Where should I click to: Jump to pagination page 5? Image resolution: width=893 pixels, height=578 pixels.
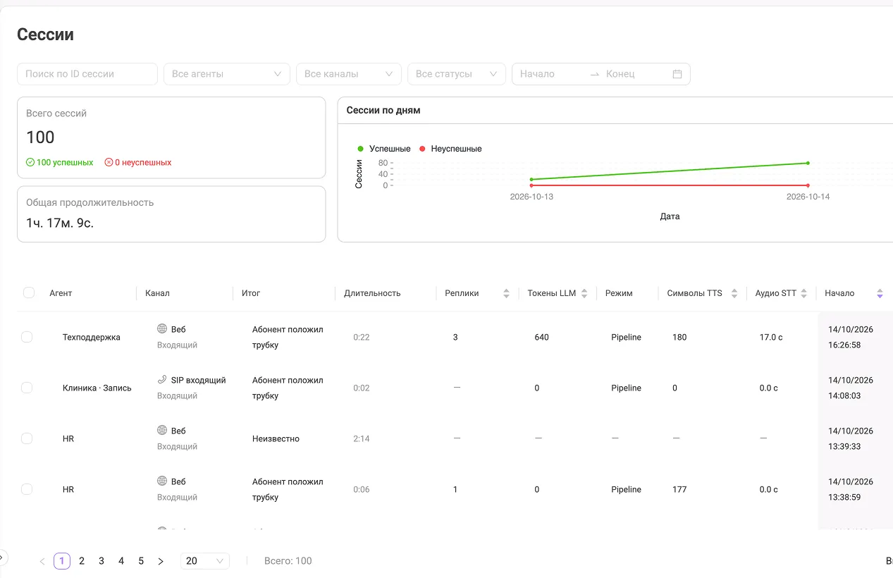[141, 561]
